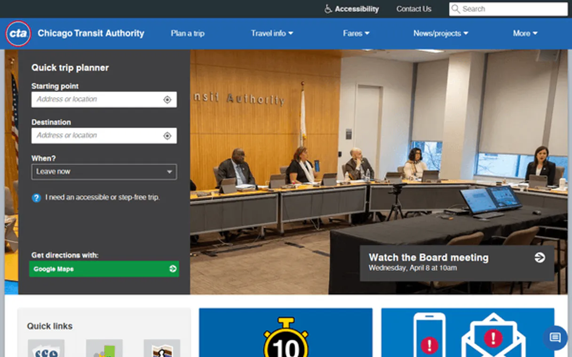Click the accessible trip help question icon
This screenshot has width=572, height=357.
tap(36, 198)
